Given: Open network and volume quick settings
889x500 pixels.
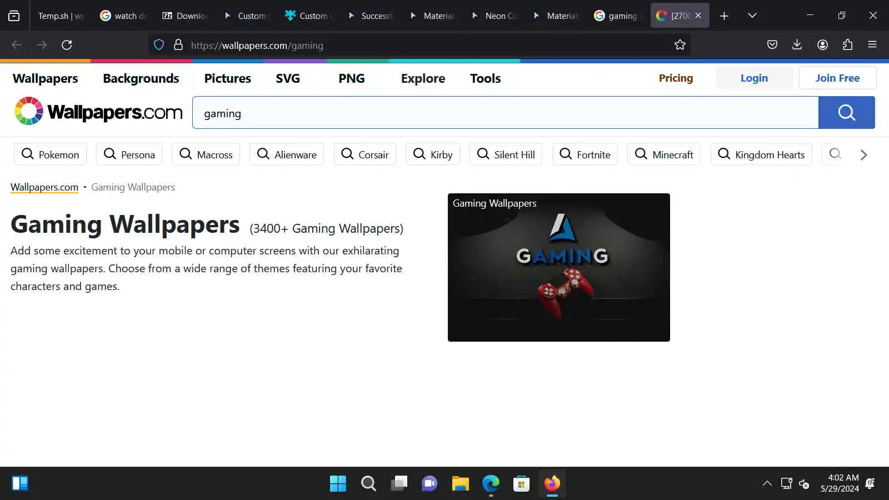Looking at the screenshot, I should [x=795, y=483].
